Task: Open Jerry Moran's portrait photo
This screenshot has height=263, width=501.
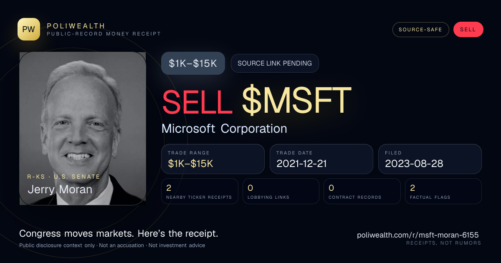Action: (x=83, y=129)
